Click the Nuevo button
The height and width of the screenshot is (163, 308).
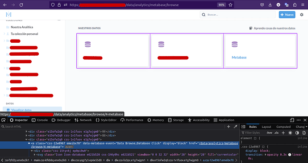point(287,15)
